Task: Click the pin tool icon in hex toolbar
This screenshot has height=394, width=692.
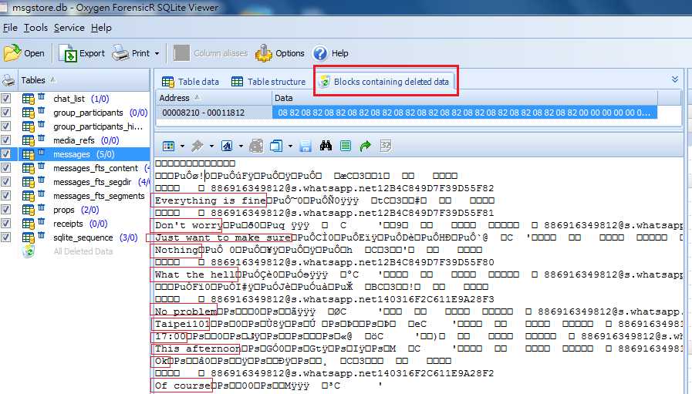Action: [197, 146]
